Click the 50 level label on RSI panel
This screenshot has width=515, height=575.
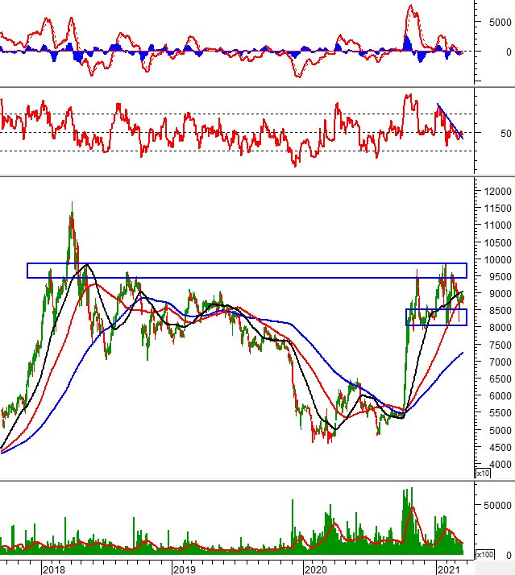click(506, 134)
